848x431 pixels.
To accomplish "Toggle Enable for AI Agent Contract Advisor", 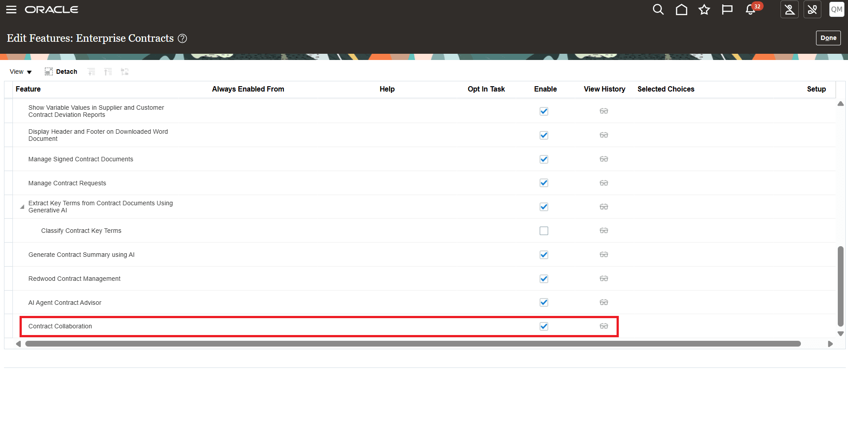I will click(x=544, y=303).
